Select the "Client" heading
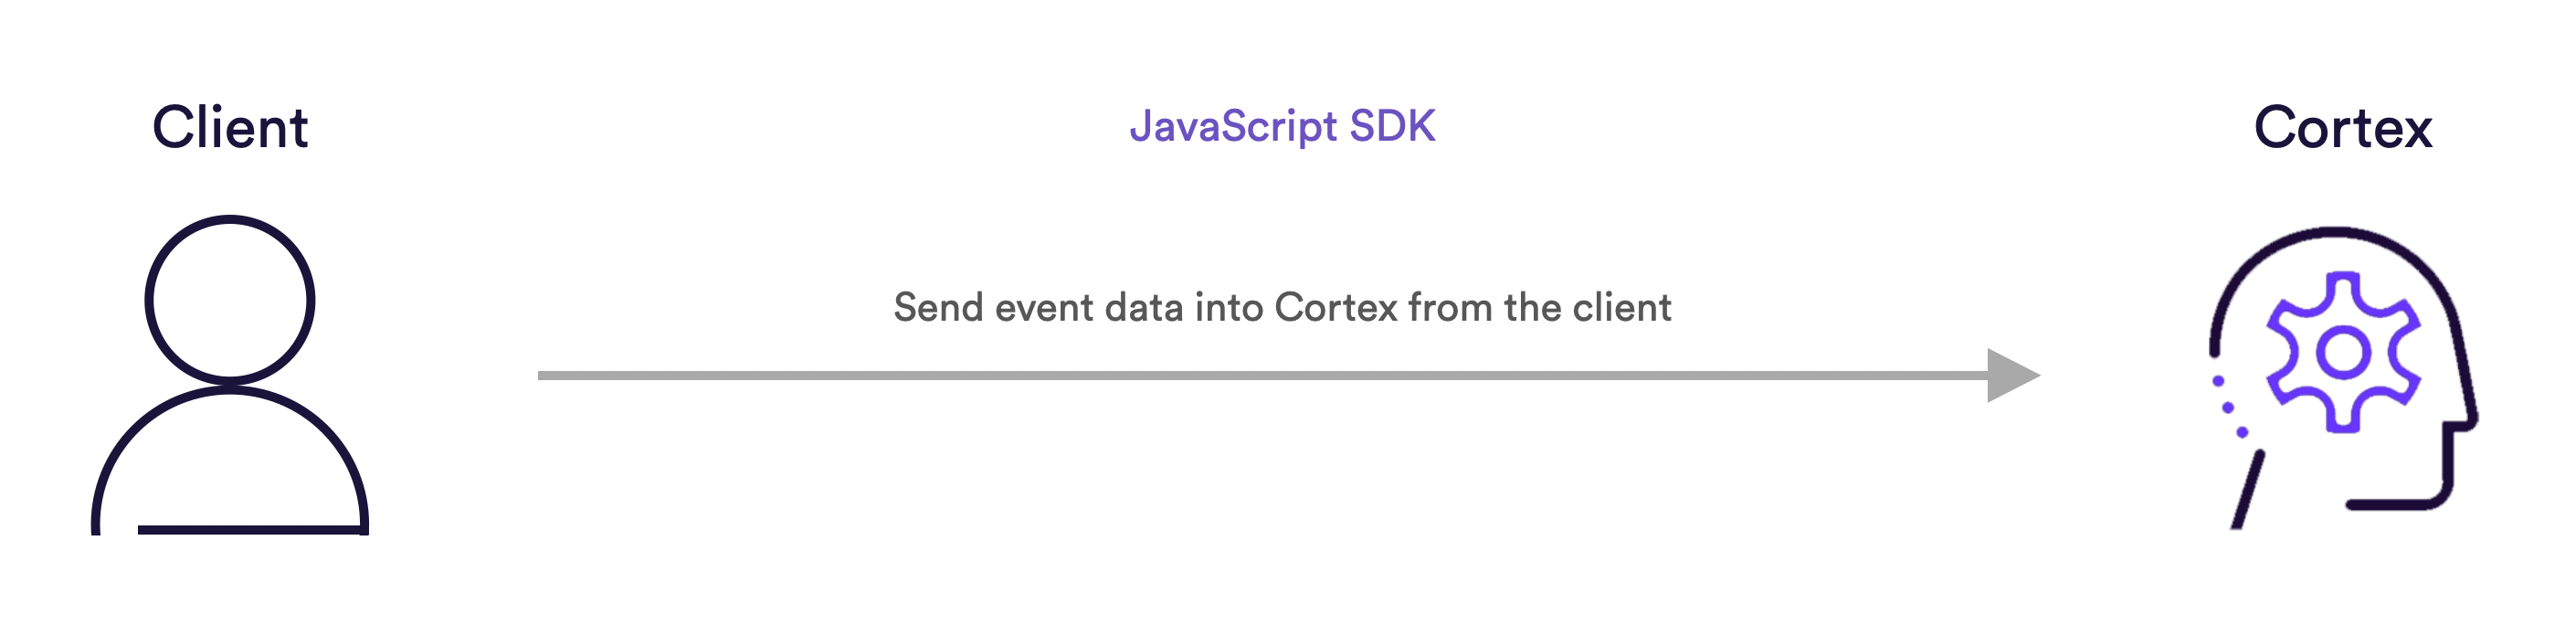 tap(230, 128)
